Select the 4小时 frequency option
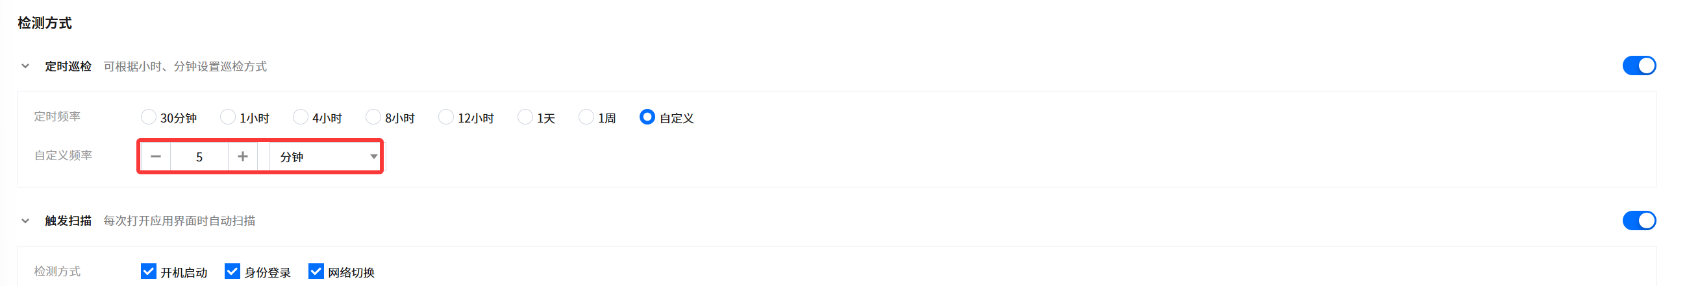 [301, 117]
